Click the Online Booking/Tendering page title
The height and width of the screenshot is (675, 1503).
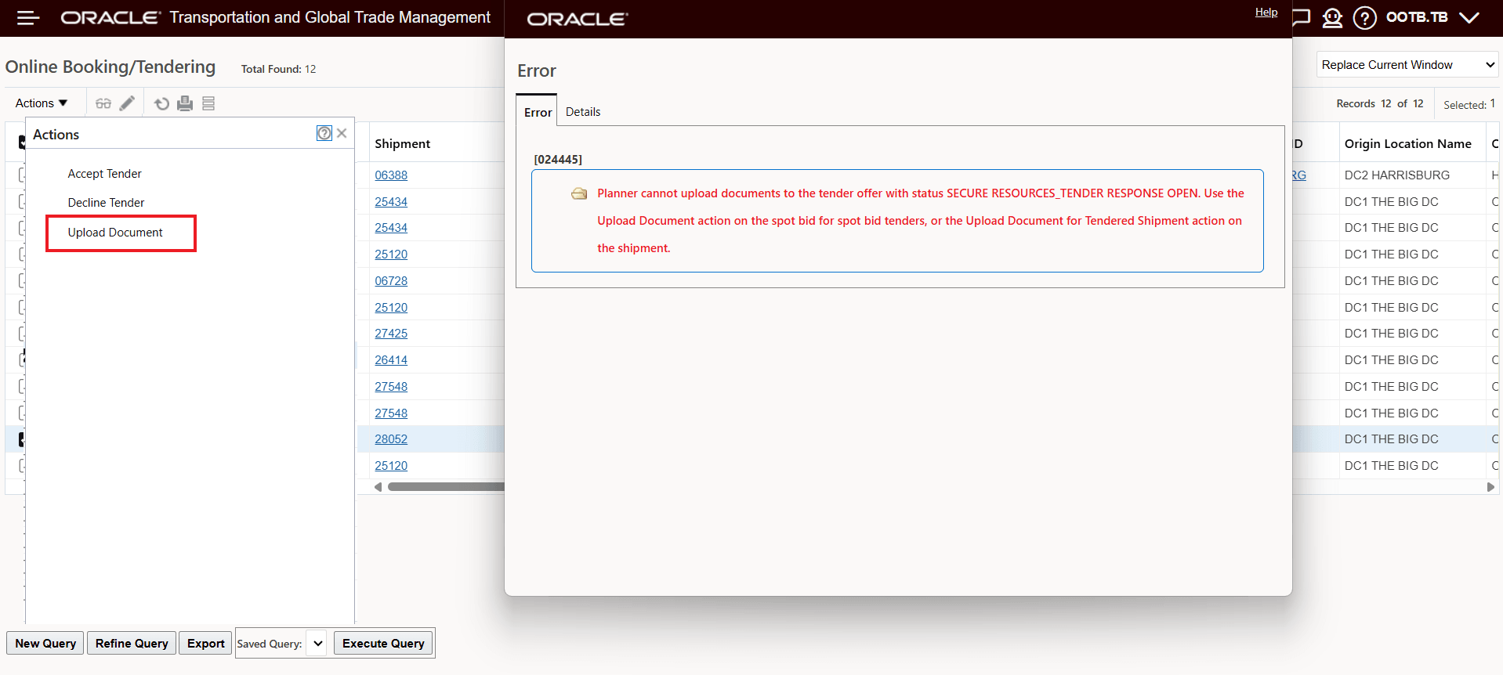(110, 67)
